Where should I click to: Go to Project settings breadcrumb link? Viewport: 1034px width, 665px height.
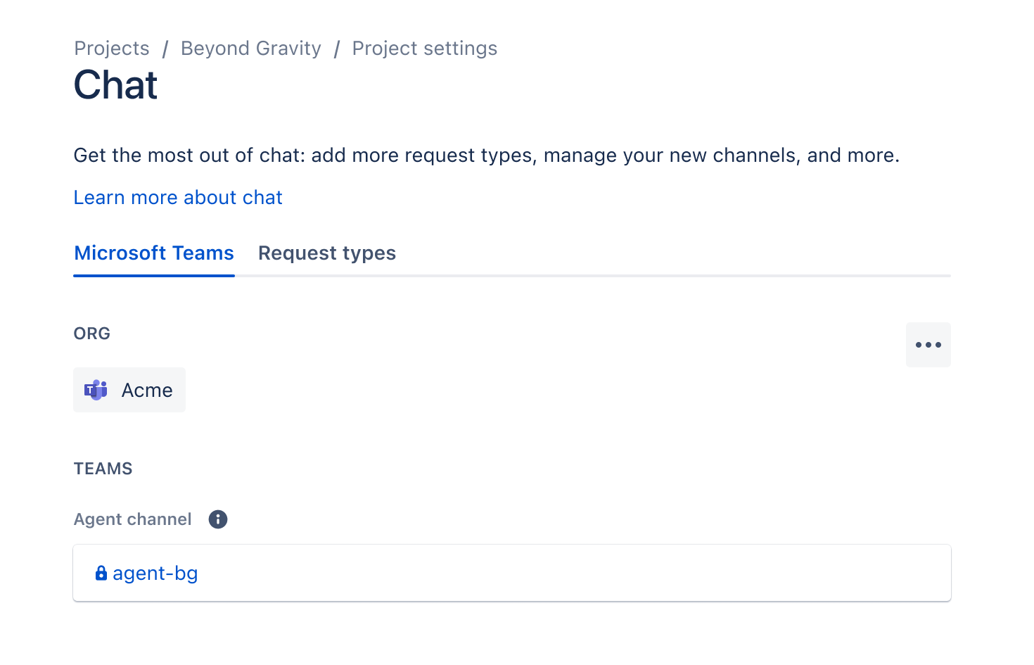pos(424,48)
